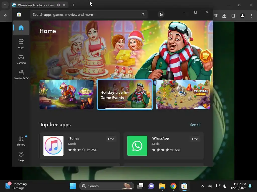Screen dimensions: 257x192
Task: Open the Upcoming Earnings widget
Action: pos(16,186)
